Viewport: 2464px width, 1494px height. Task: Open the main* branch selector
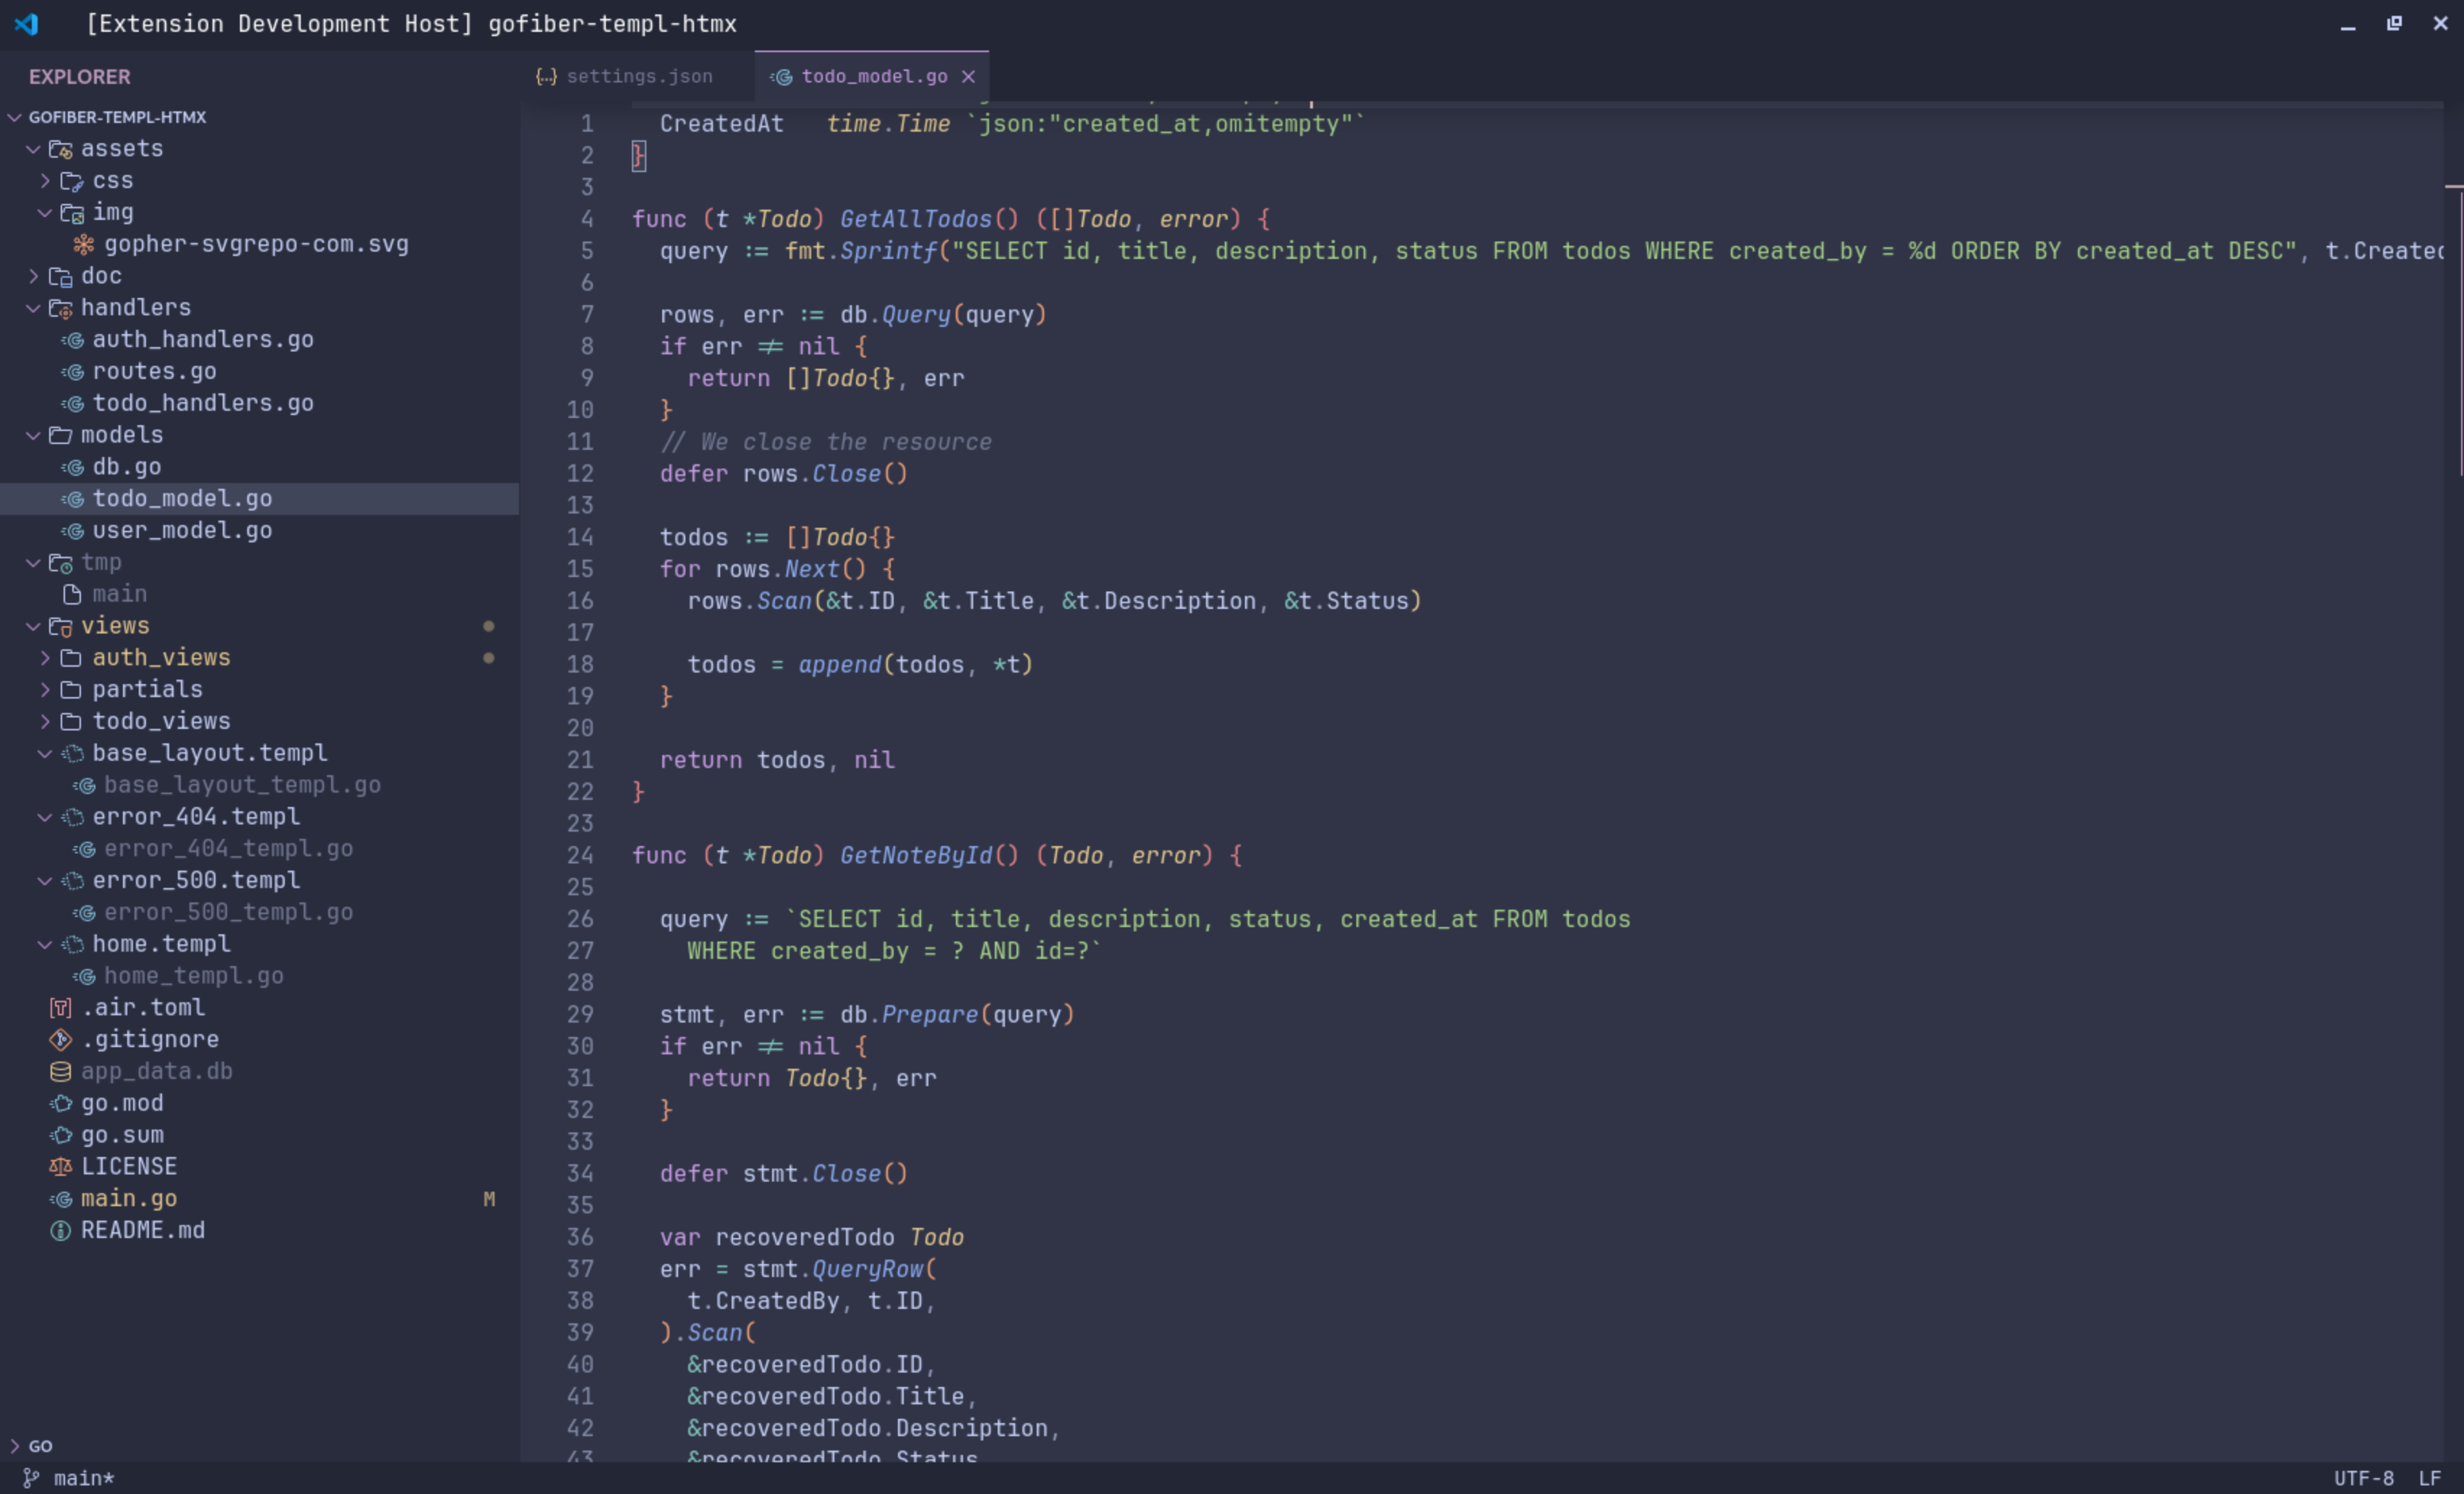pos(69,1478)
